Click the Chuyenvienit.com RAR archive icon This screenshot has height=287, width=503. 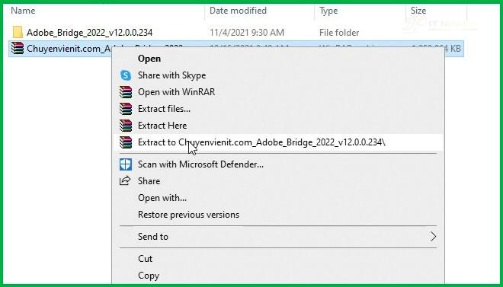pos(18,49)
